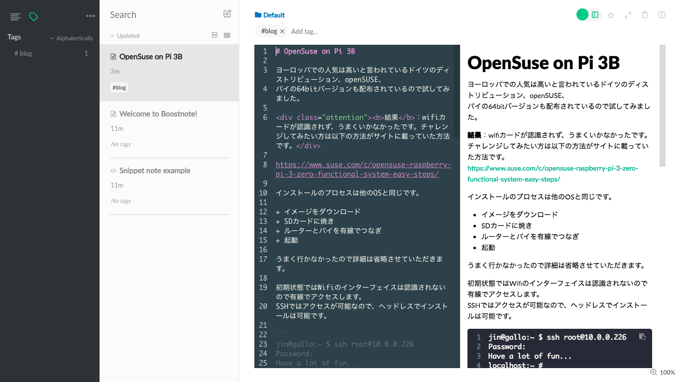Click the preview bullet ルーターとパイを有線でつなぎ
Screen dimensions: 680x382
coord(530,236)
